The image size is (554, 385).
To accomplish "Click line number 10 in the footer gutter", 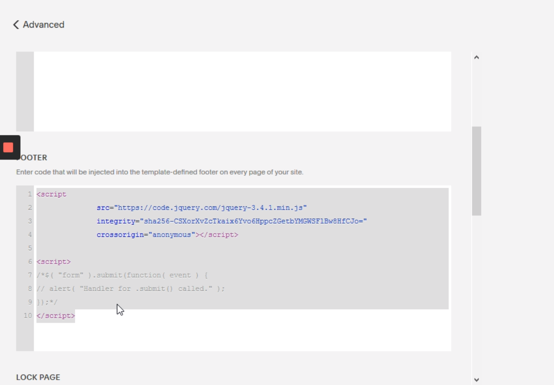I will pyautogui.click(x=28, y=316).
